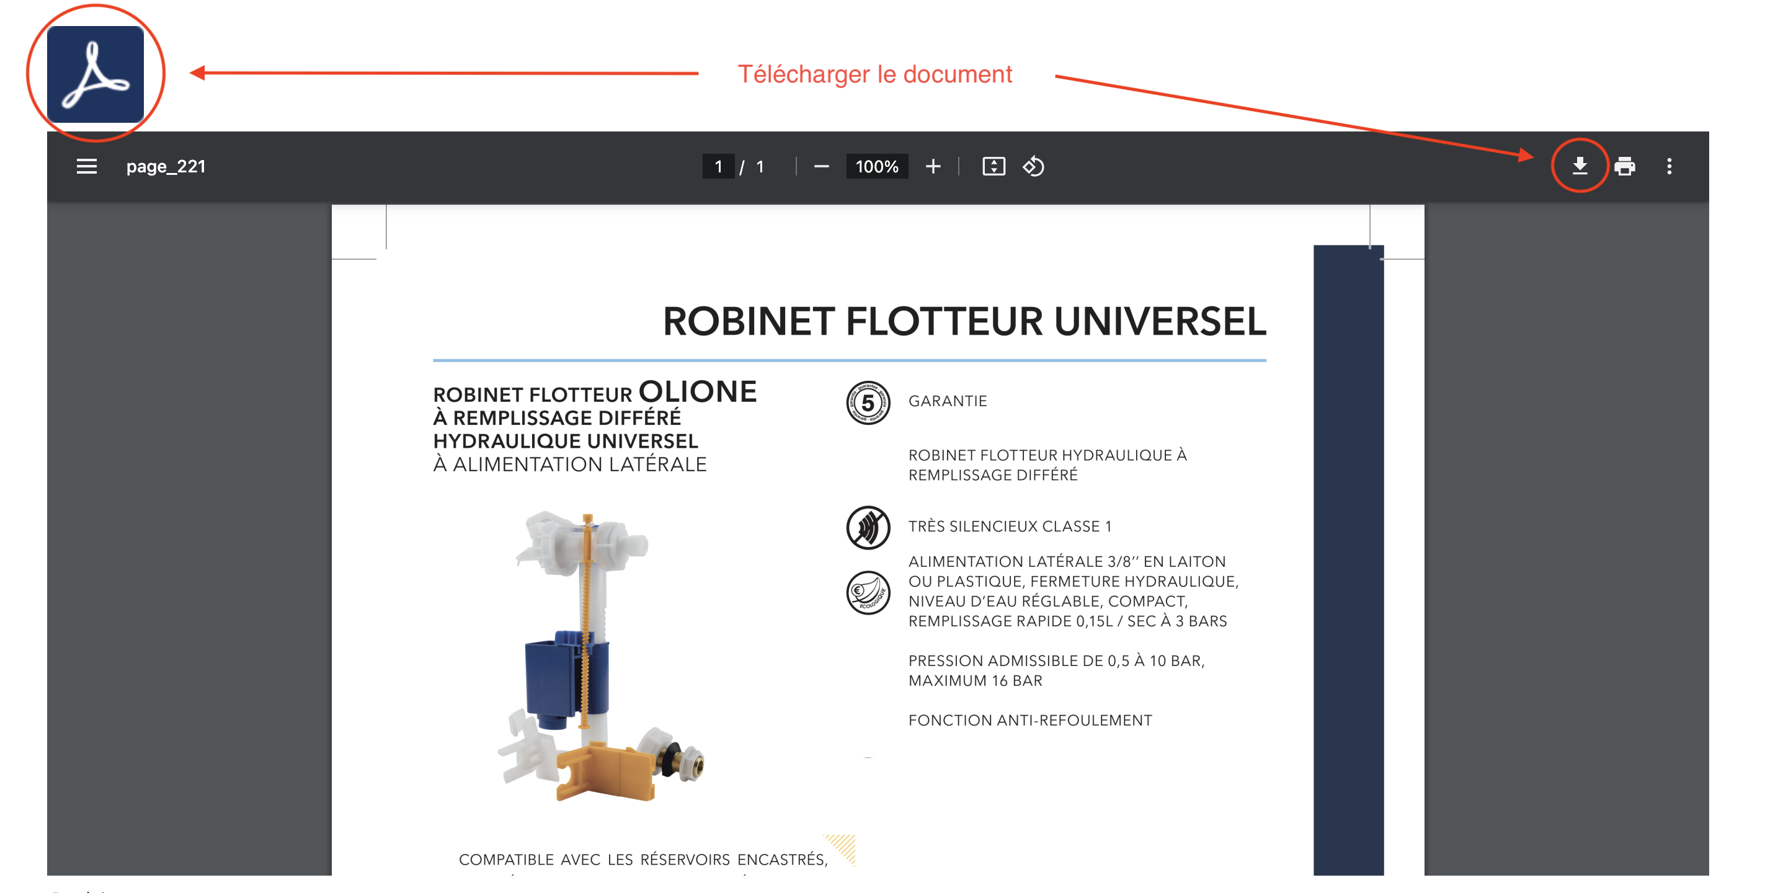Open the sidebar hamburger menu
This screenshot has height=893, width=1765.
86,167
